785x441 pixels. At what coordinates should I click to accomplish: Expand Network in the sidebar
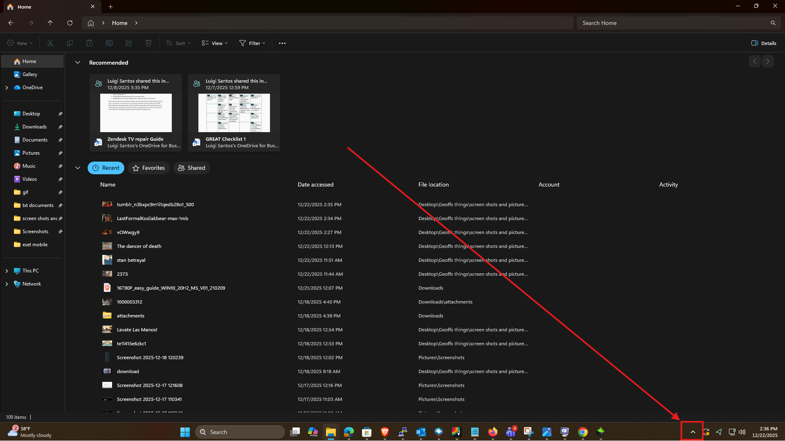[7, 284]
